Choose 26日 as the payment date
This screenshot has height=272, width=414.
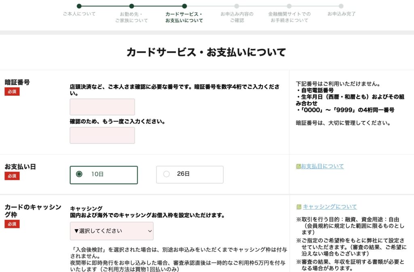[190, 174]
